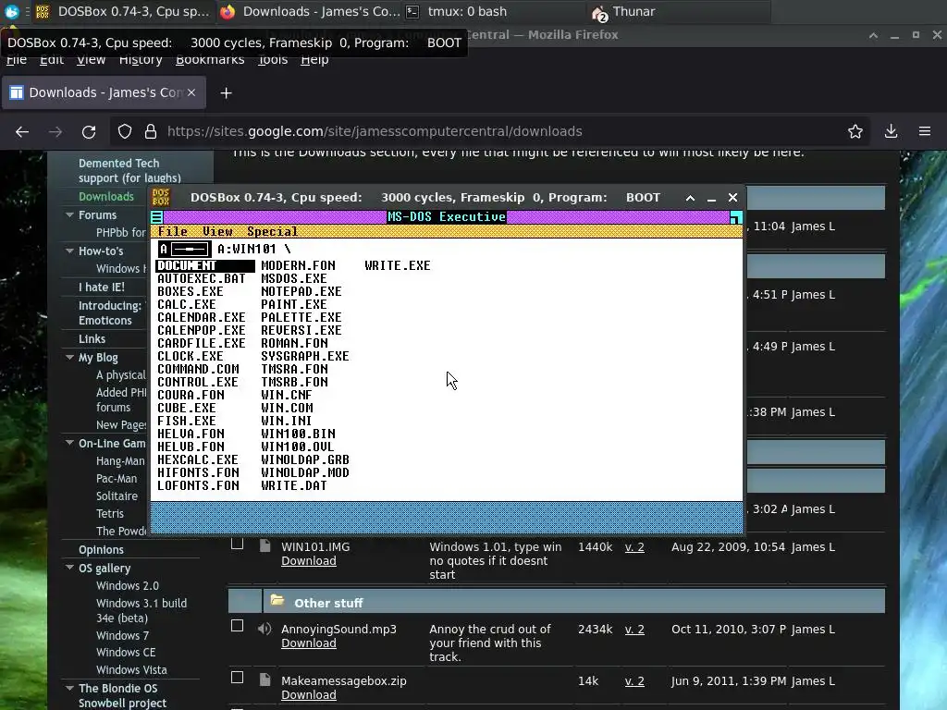
Task: Select CALC.EXE in the file list
Action: pos(187,304)
